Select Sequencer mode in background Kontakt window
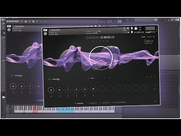Screen dimensions: 181x136 pos(18,76)
